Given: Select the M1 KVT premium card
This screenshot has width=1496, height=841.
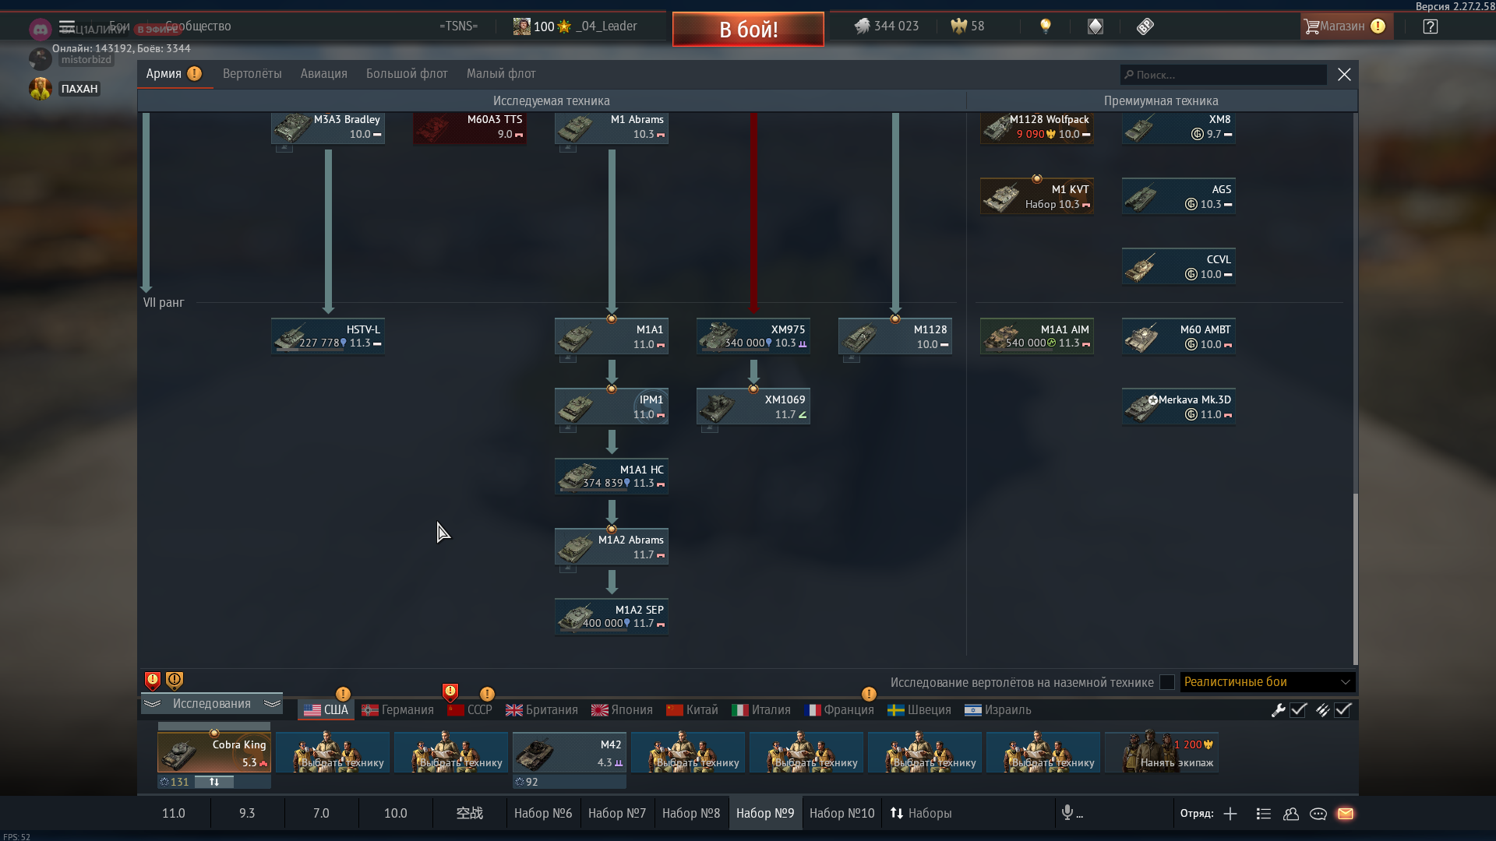Looking at the screenshot, I should pyautogui.click(x=1037, y=195).
